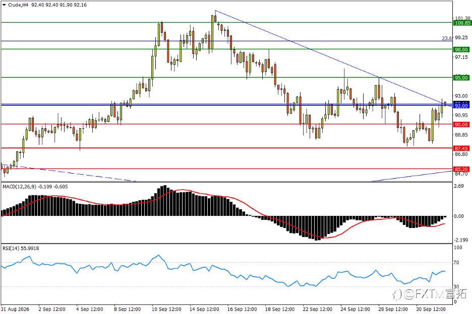Click the FXTM watermark logo
The width and height of the screenshot is (472, 314).
(430, 293)
